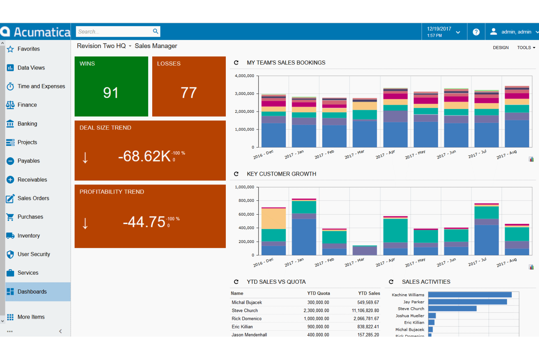Open the WINS 91 tile

point(111,87)
